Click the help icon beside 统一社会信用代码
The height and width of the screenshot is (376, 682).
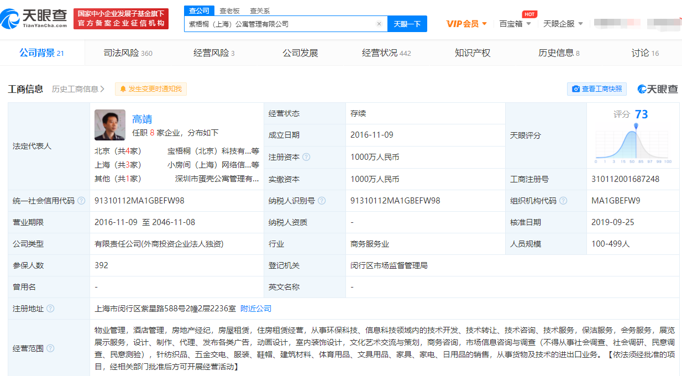81,201
